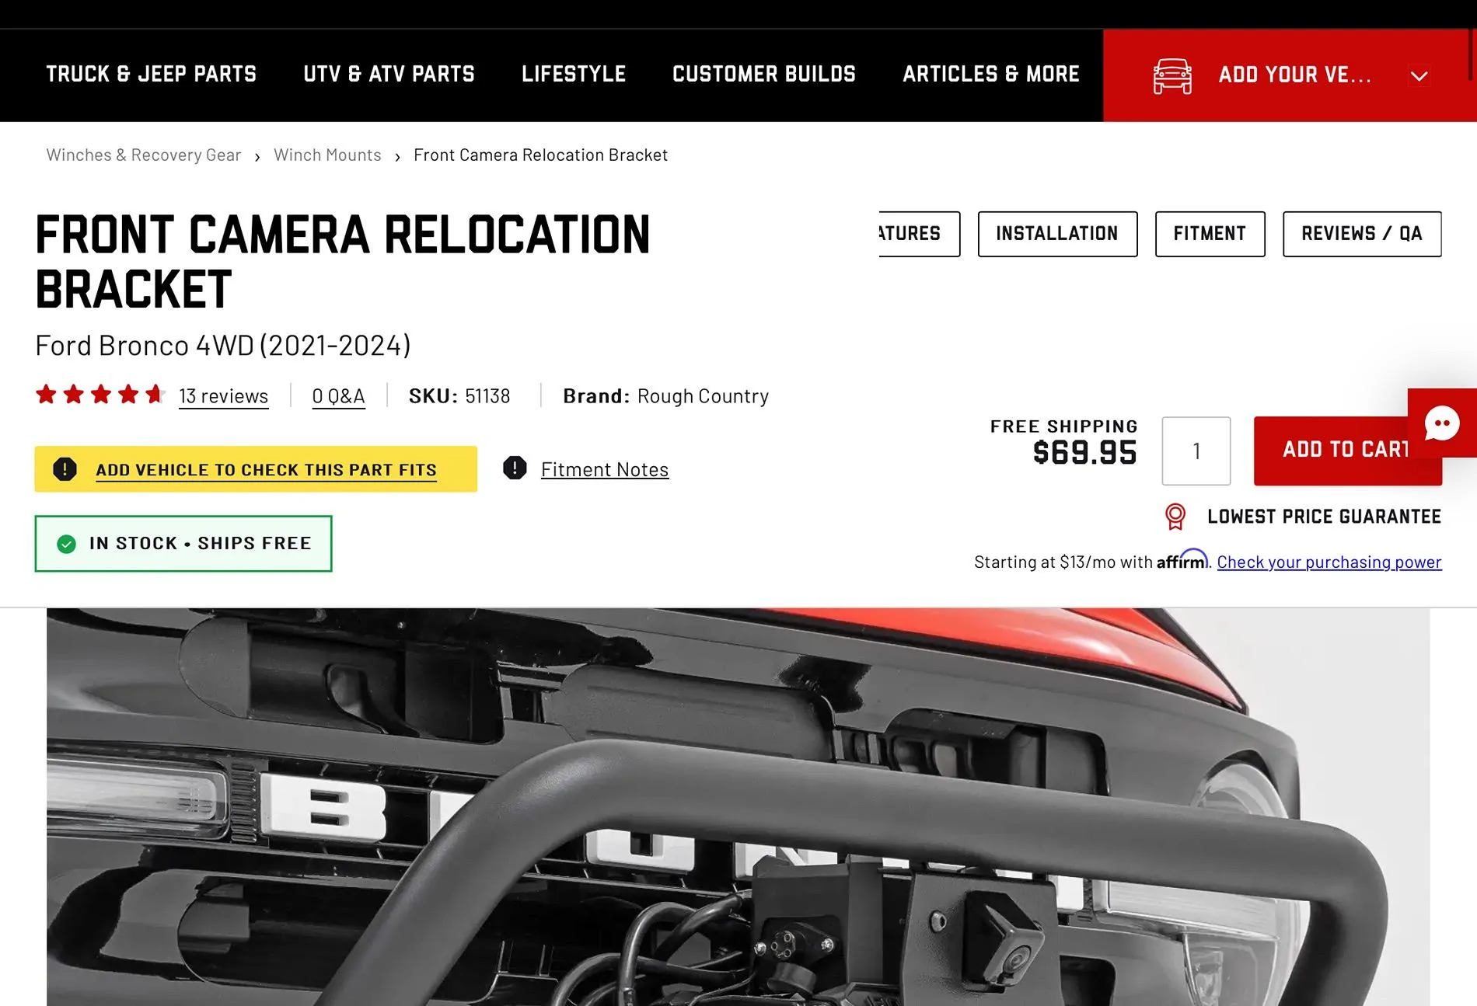Open Check your purchasing power link

(1329, 562)
